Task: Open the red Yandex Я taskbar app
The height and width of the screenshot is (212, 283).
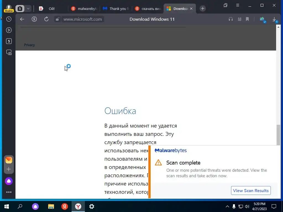Action: point(65,206)
